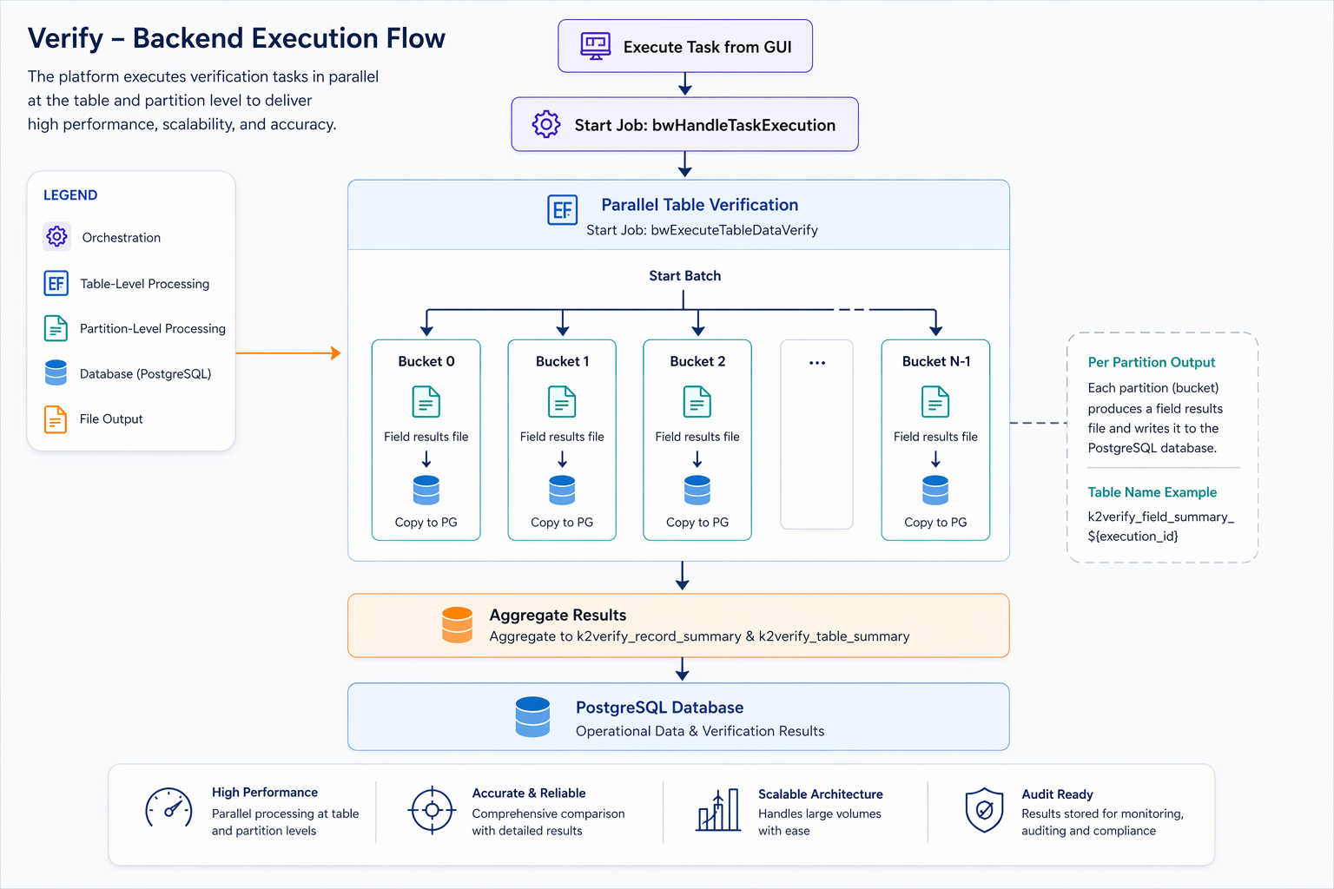Click the Parallel Table Verification heading
Screen dimensions: 1334x889
click(x=700, y=205)
